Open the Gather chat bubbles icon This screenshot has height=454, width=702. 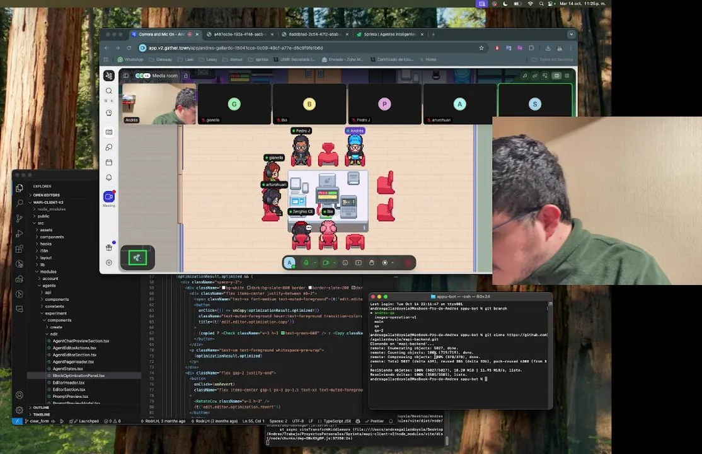pos(109,147)
